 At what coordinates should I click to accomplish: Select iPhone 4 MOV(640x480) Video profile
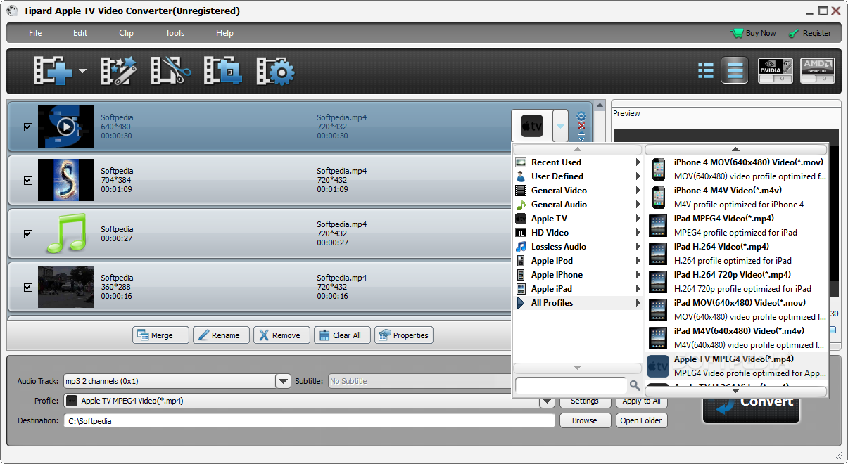click(x=736, y=169)
